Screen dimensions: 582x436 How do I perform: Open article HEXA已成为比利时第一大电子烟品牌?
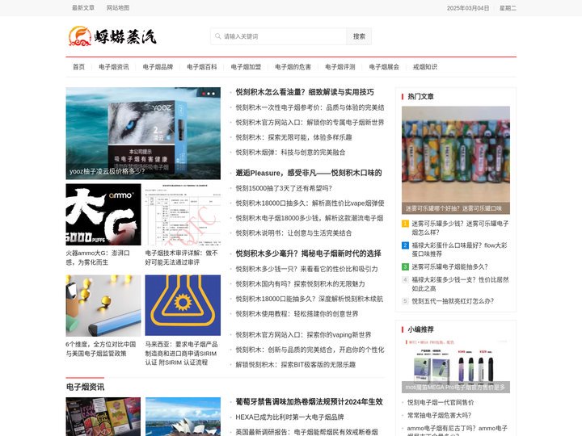pos(290,417)
